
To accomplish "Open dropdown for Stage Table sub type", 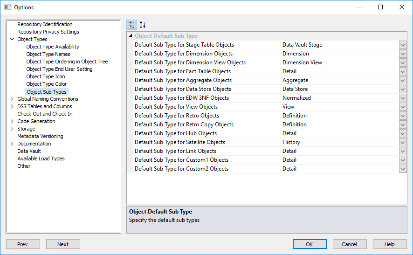I will (x=403, y=45).
